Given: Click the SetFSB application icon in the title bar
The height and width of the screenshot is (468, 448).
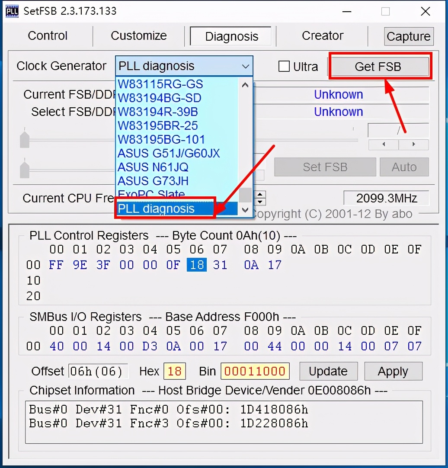Looking at the screenshot, I should 11,11.
